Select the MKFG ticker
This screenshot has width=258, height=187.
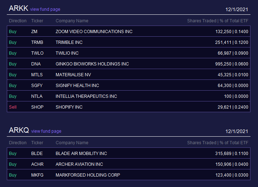[37, 175]
